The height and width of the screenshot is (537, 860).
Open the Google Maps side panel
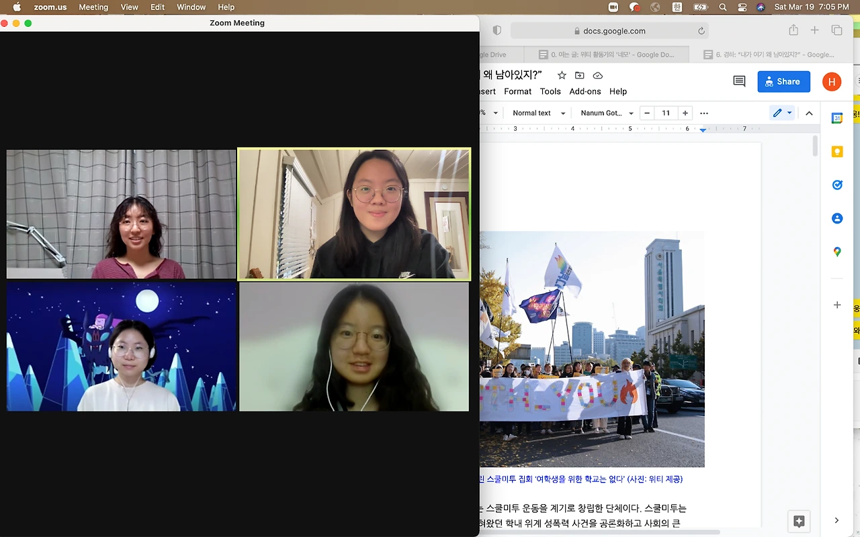[837, 252]
